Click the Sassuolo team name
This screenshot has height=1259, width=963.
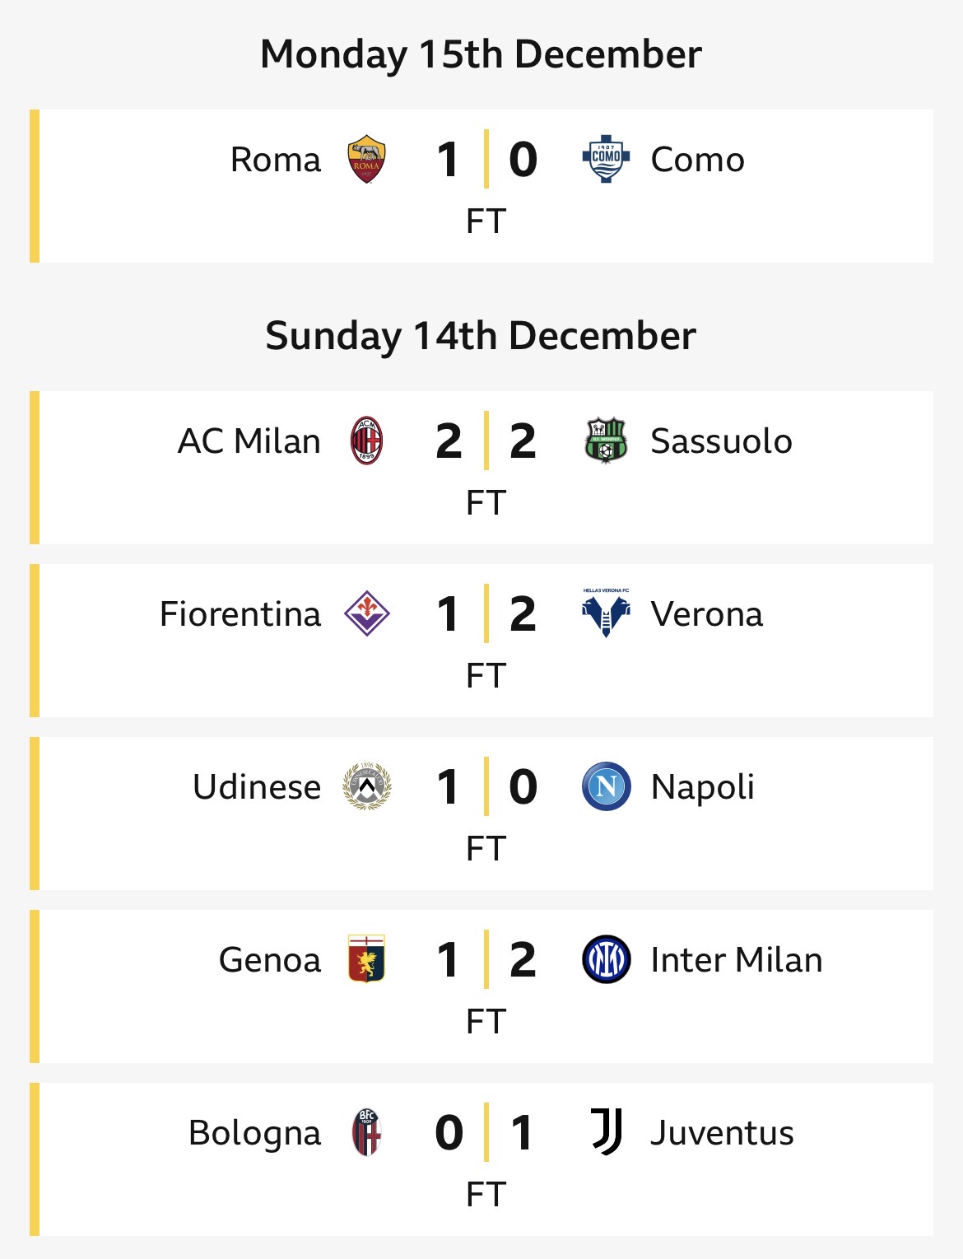[x=721, y=441]
